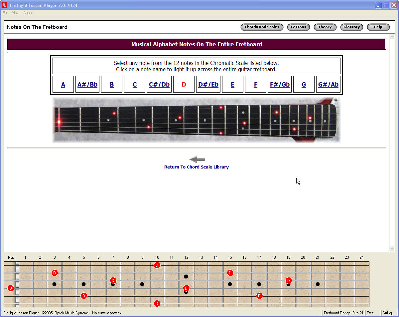Open the About menu

[x=28, y=13]
